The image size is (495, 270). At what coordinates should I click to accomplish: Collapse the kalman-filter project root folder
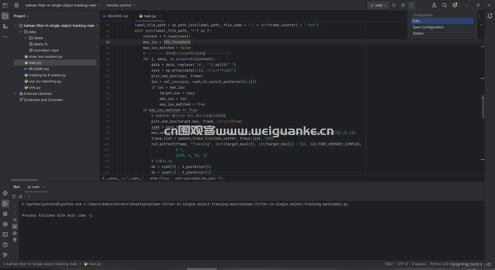16,26
